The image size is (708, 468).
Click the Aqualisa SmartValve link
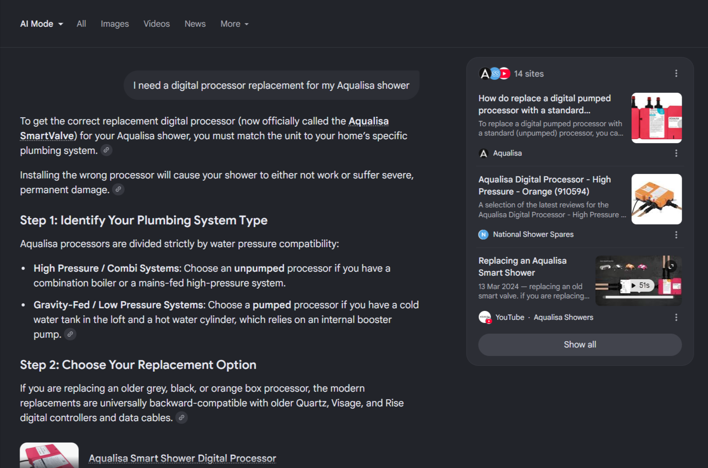pyautogui.click(x=204, y=128)
